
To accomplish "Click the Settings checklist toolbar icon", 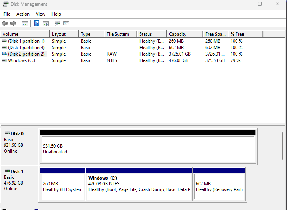I will point(66,23).
